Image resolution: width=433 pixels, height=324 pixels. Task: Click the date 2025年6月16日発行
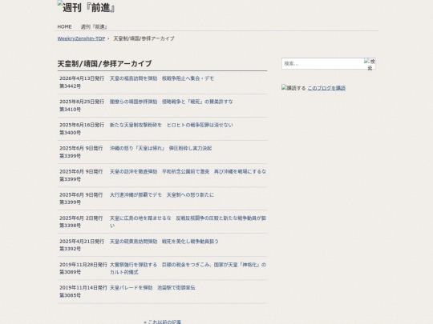pos(82,125)
